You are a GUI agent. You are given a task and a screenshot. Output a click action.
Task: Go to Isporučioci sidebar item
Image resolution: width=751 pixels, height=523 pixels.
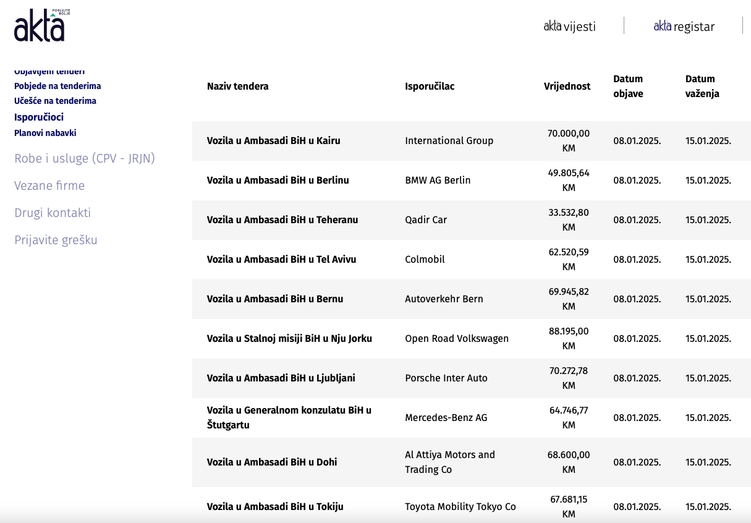point(39,117)
